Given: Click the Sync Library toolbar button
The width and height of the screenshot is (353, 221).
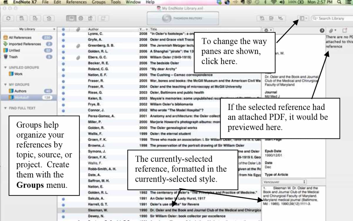Looking at the screenshot, I should pos(8,18).
